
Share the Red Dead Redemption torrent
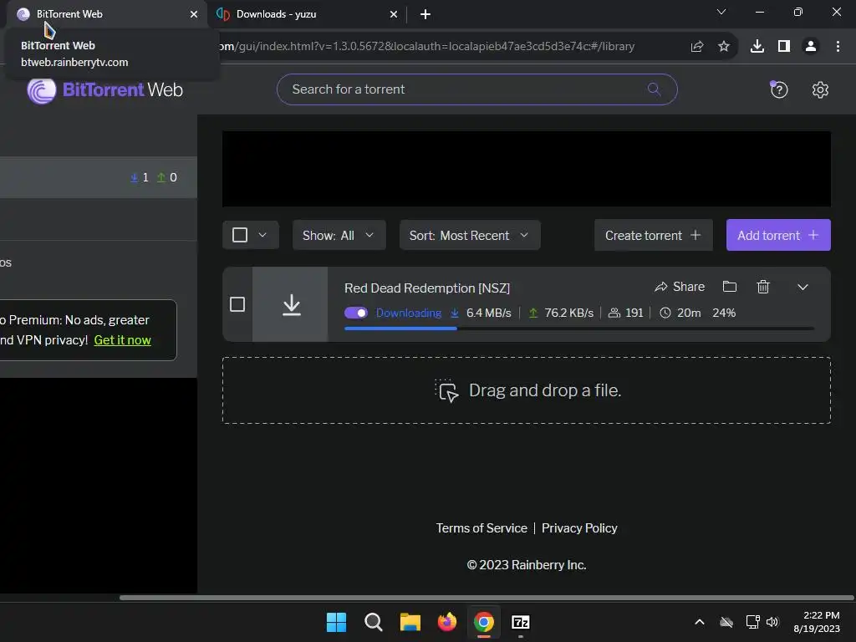pos(680,287)
